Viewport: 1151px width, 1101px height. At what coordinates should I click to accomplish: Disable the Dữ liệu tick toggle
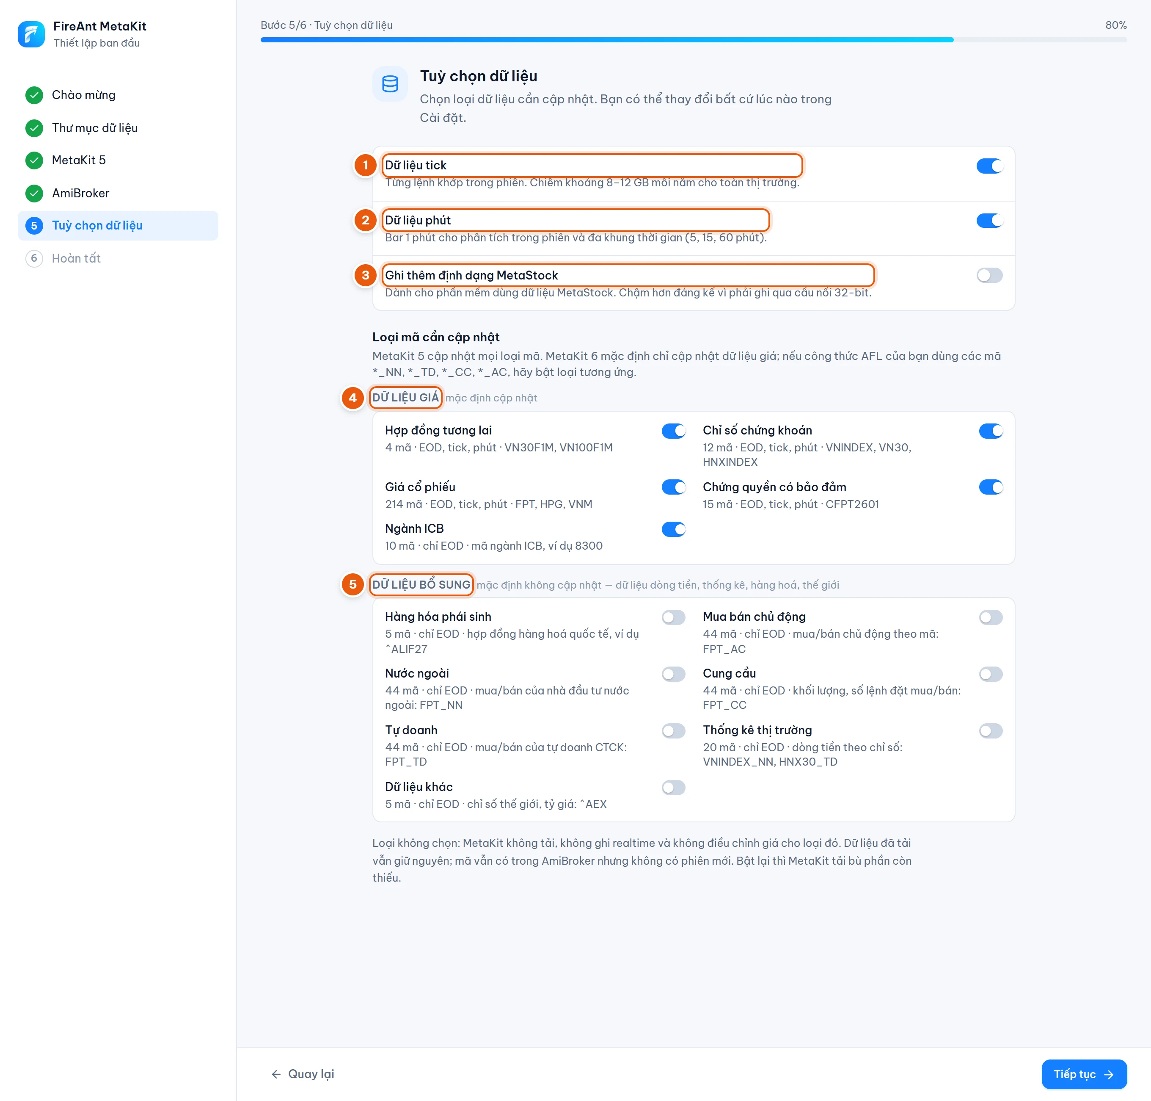pos(989,166)
